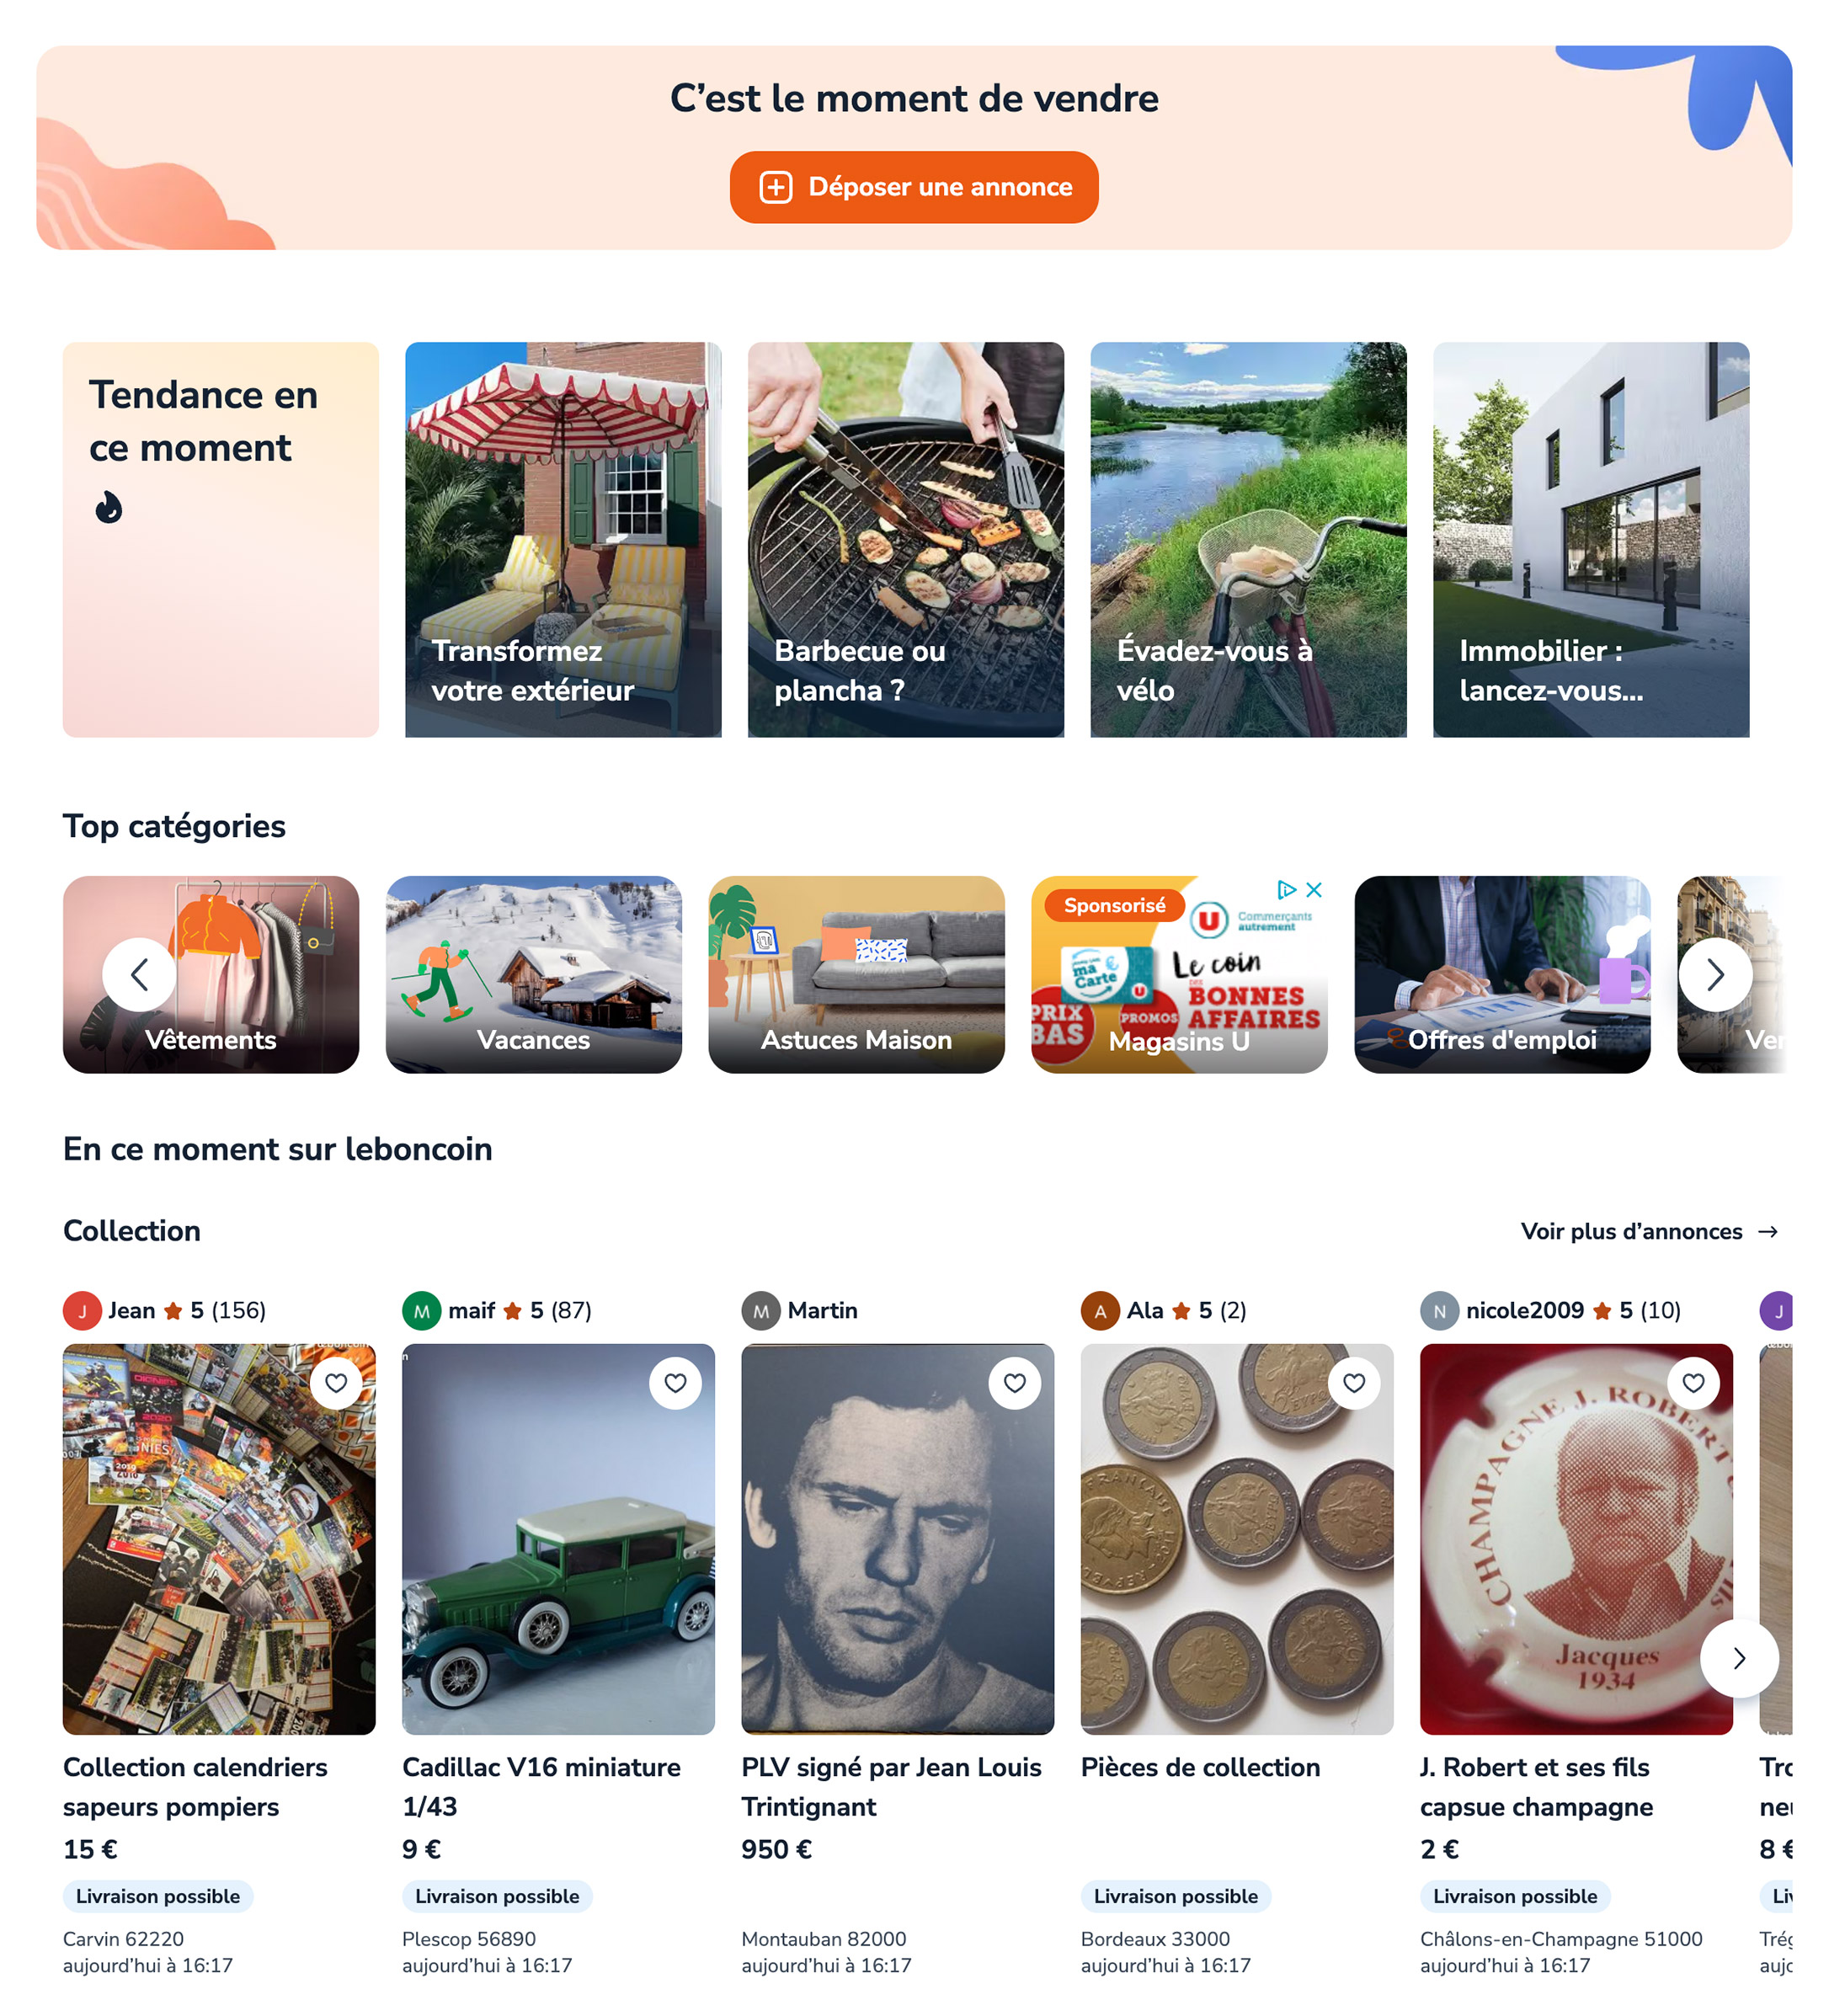1829x2016 pixels.
Task: Close the sponsored Magasins U ad
Action: pos(1314,889)
